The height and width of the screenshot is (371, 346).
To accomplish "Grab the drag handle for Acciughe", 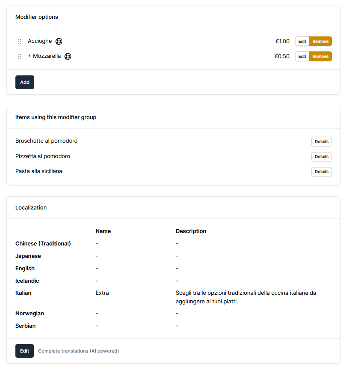I will [x=20, y=42].
